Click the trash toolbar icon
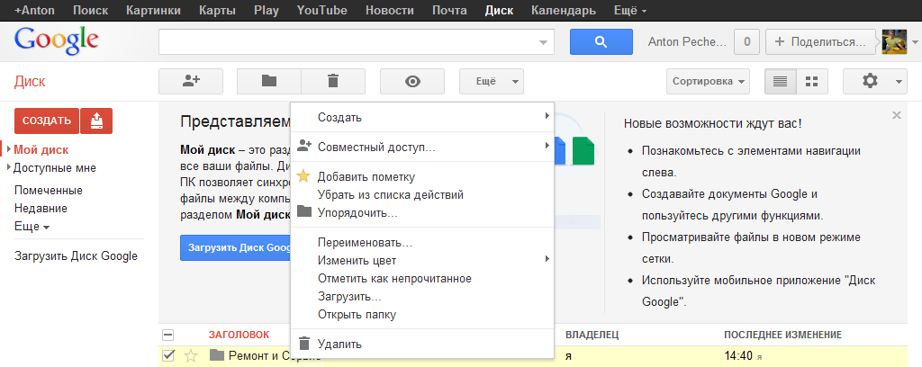The width and height of the screenshot is (922, 367). (333, 82)
